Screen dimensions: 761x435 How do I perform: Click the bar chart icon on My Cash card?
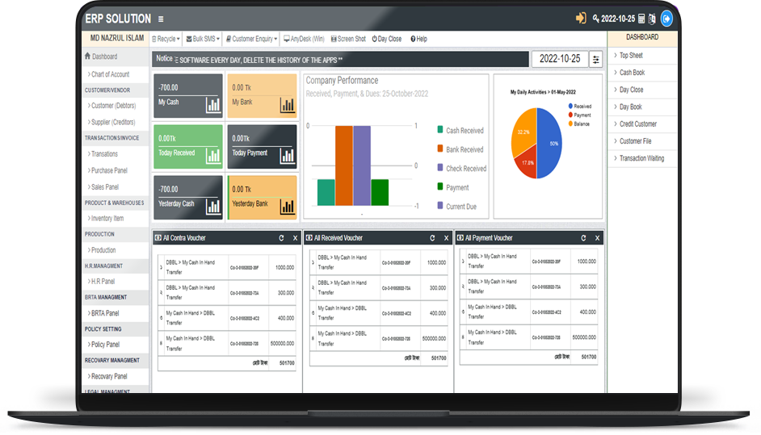coord(213,104)
